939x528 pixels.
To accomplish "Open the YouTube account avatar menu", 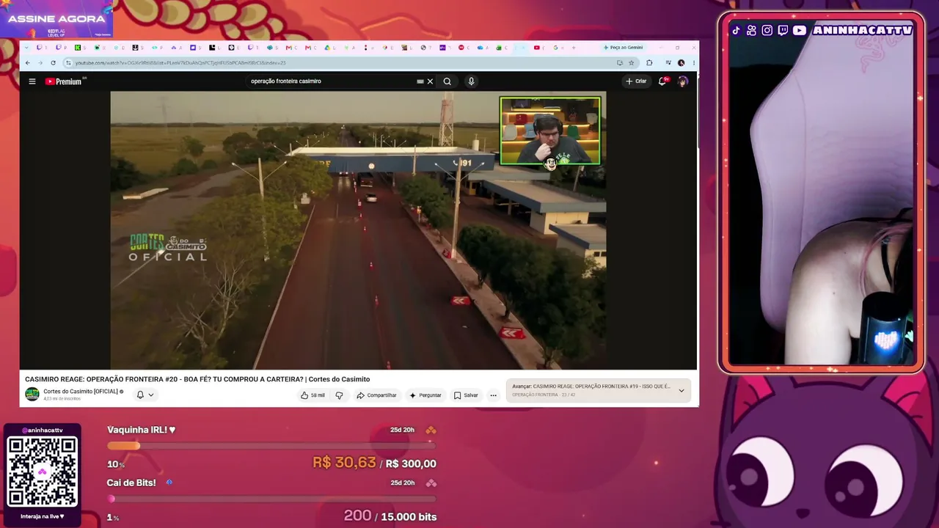I will (x=683, y=81).
